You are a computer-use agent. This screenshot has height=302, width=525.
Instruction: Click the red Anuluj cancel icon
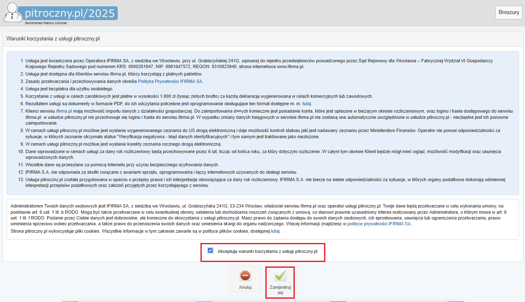(x=245, y=276)
